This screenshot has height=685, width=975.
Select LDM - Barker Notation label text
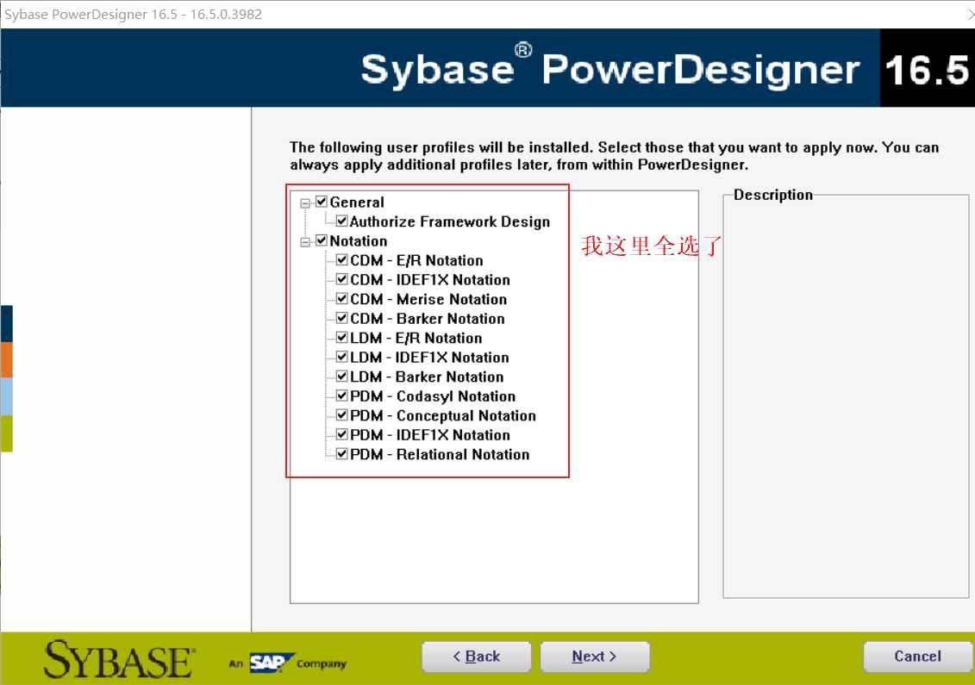tap(427, 377)
